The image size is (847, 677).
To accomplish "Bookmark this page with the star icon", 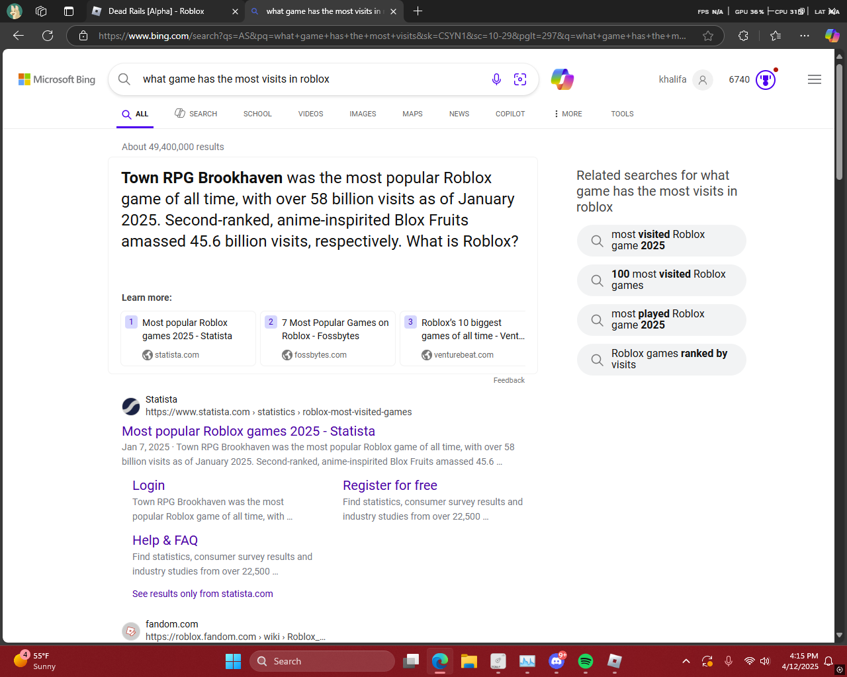I will tap(708, 36).
